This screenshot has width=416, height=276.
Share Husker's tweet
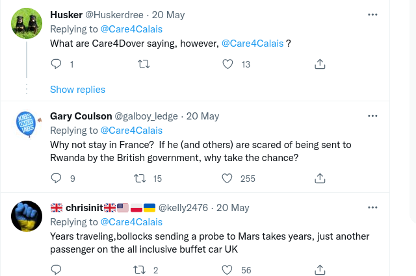[320, 64]
